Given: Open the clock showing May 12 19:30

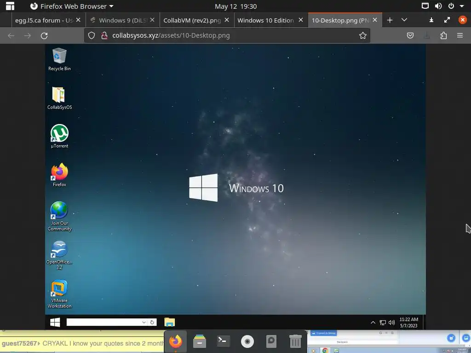Looking at the screenshot, I should coord(235,6).
